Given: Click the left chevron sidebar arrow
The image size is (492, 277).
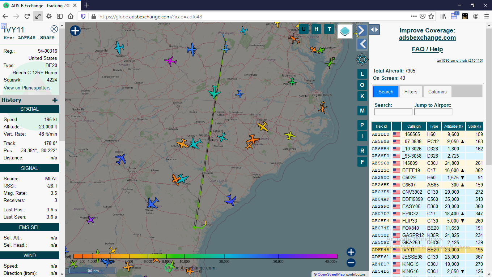Looking at the screenshot, I should 362,44.
